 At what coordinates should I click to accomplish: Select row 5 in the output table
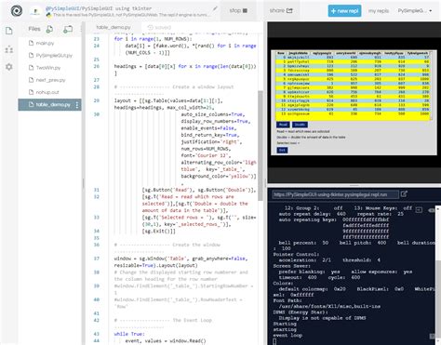[x=353, y=79]
